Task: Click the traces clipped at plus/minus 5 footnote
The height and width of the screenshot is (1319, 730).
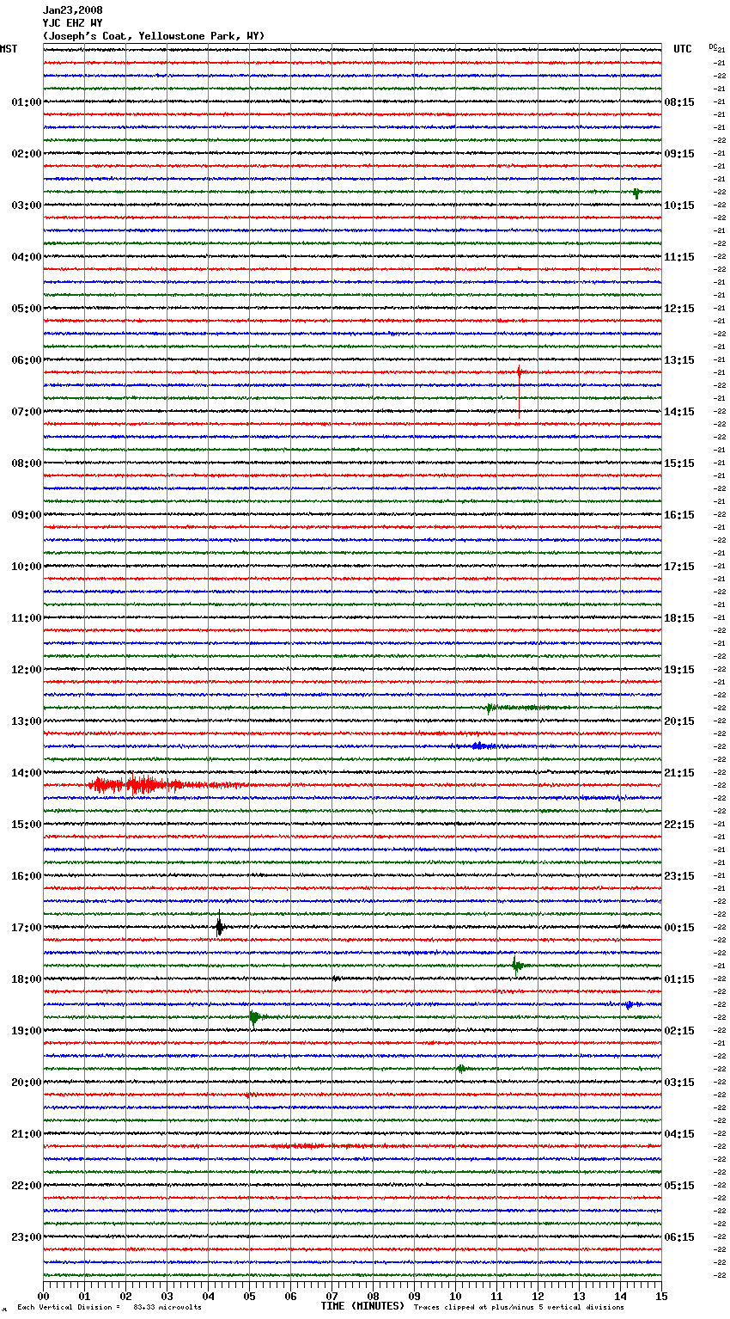Action: (x=520, y=1307)
